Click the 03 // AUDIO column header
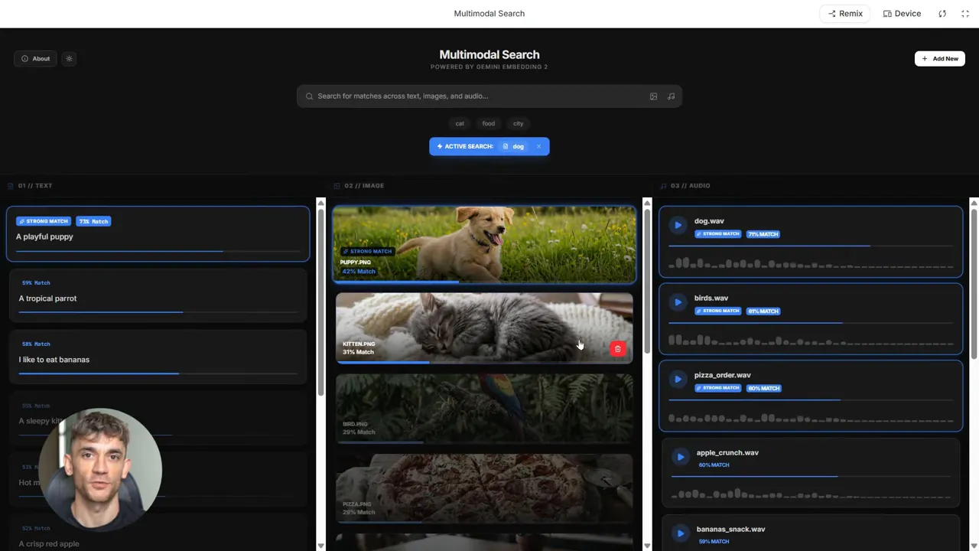979x551 pixels. coord(685,186)
